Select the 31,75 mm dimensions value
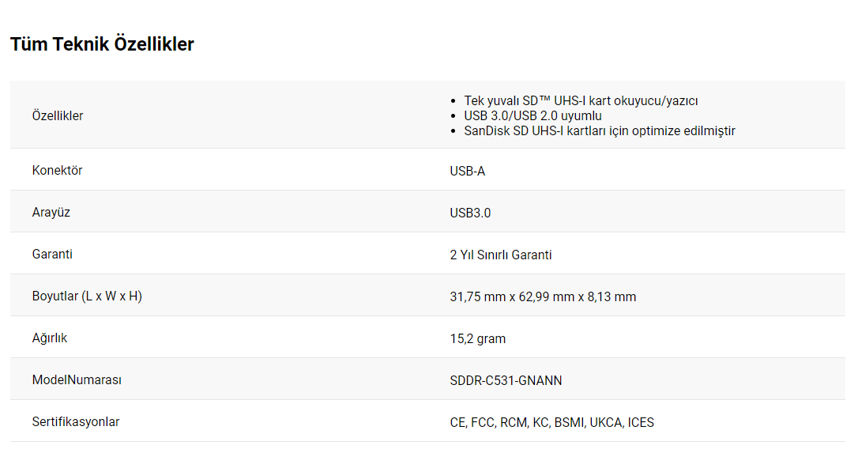Viewport: 858px width, 468px height. click(543, 296)
